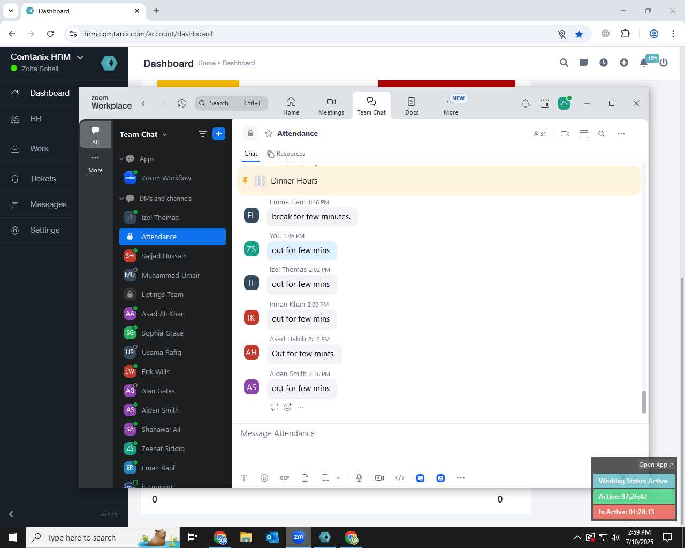Click the Message Attendance input field
685x548 pixels.
click(440, 433)
